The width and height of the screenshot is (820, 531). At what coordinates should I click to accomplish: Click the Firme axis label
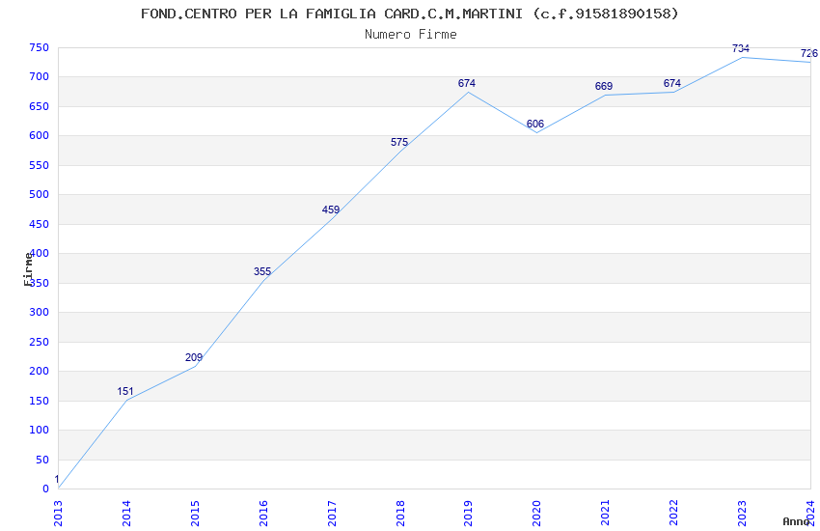coord(28,269)
